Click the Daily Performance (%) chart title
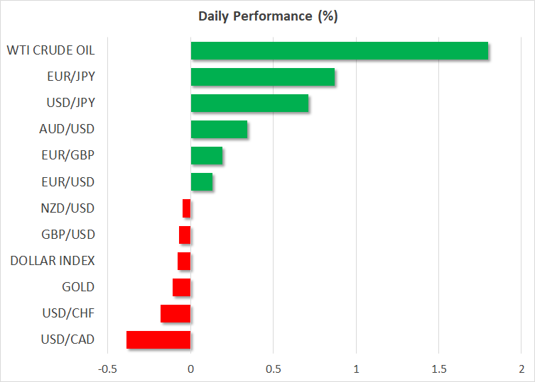 click(266, 16)
